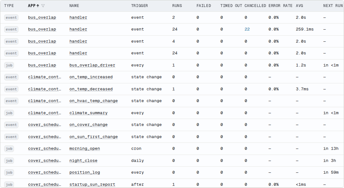Open bus_overlap app link in 4-runs row

click(42, 41)
